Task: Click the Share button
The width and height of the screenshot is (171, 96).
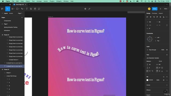Action: [155, 9]
